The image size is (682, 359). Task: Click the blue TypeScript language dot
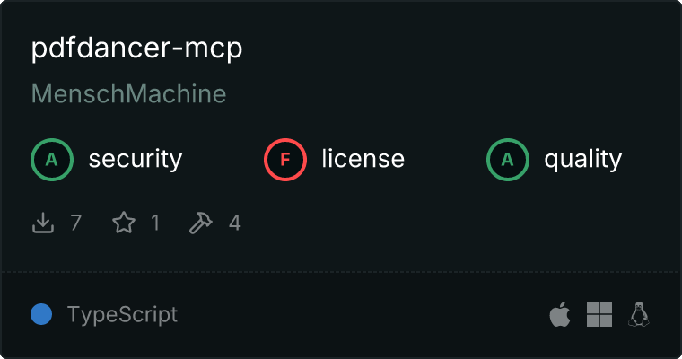41,314
